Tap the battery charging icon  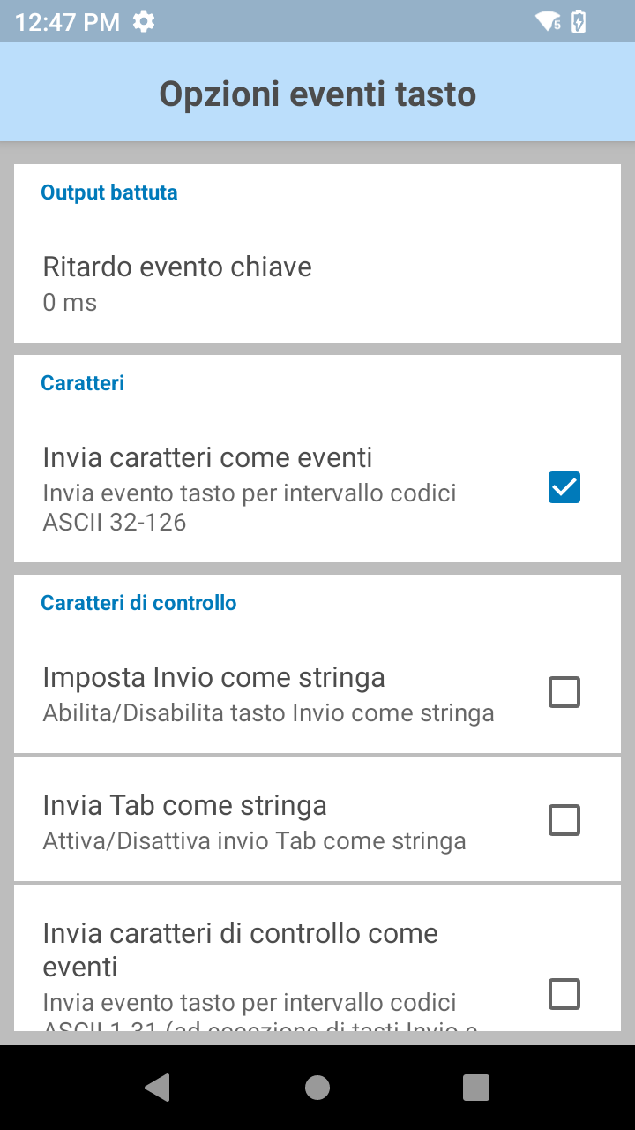coord(579,21)
